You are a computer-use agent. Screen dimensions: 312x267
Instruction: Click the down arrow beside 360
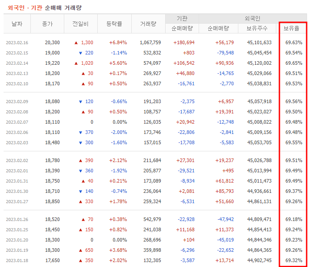[x=81, y=171]
